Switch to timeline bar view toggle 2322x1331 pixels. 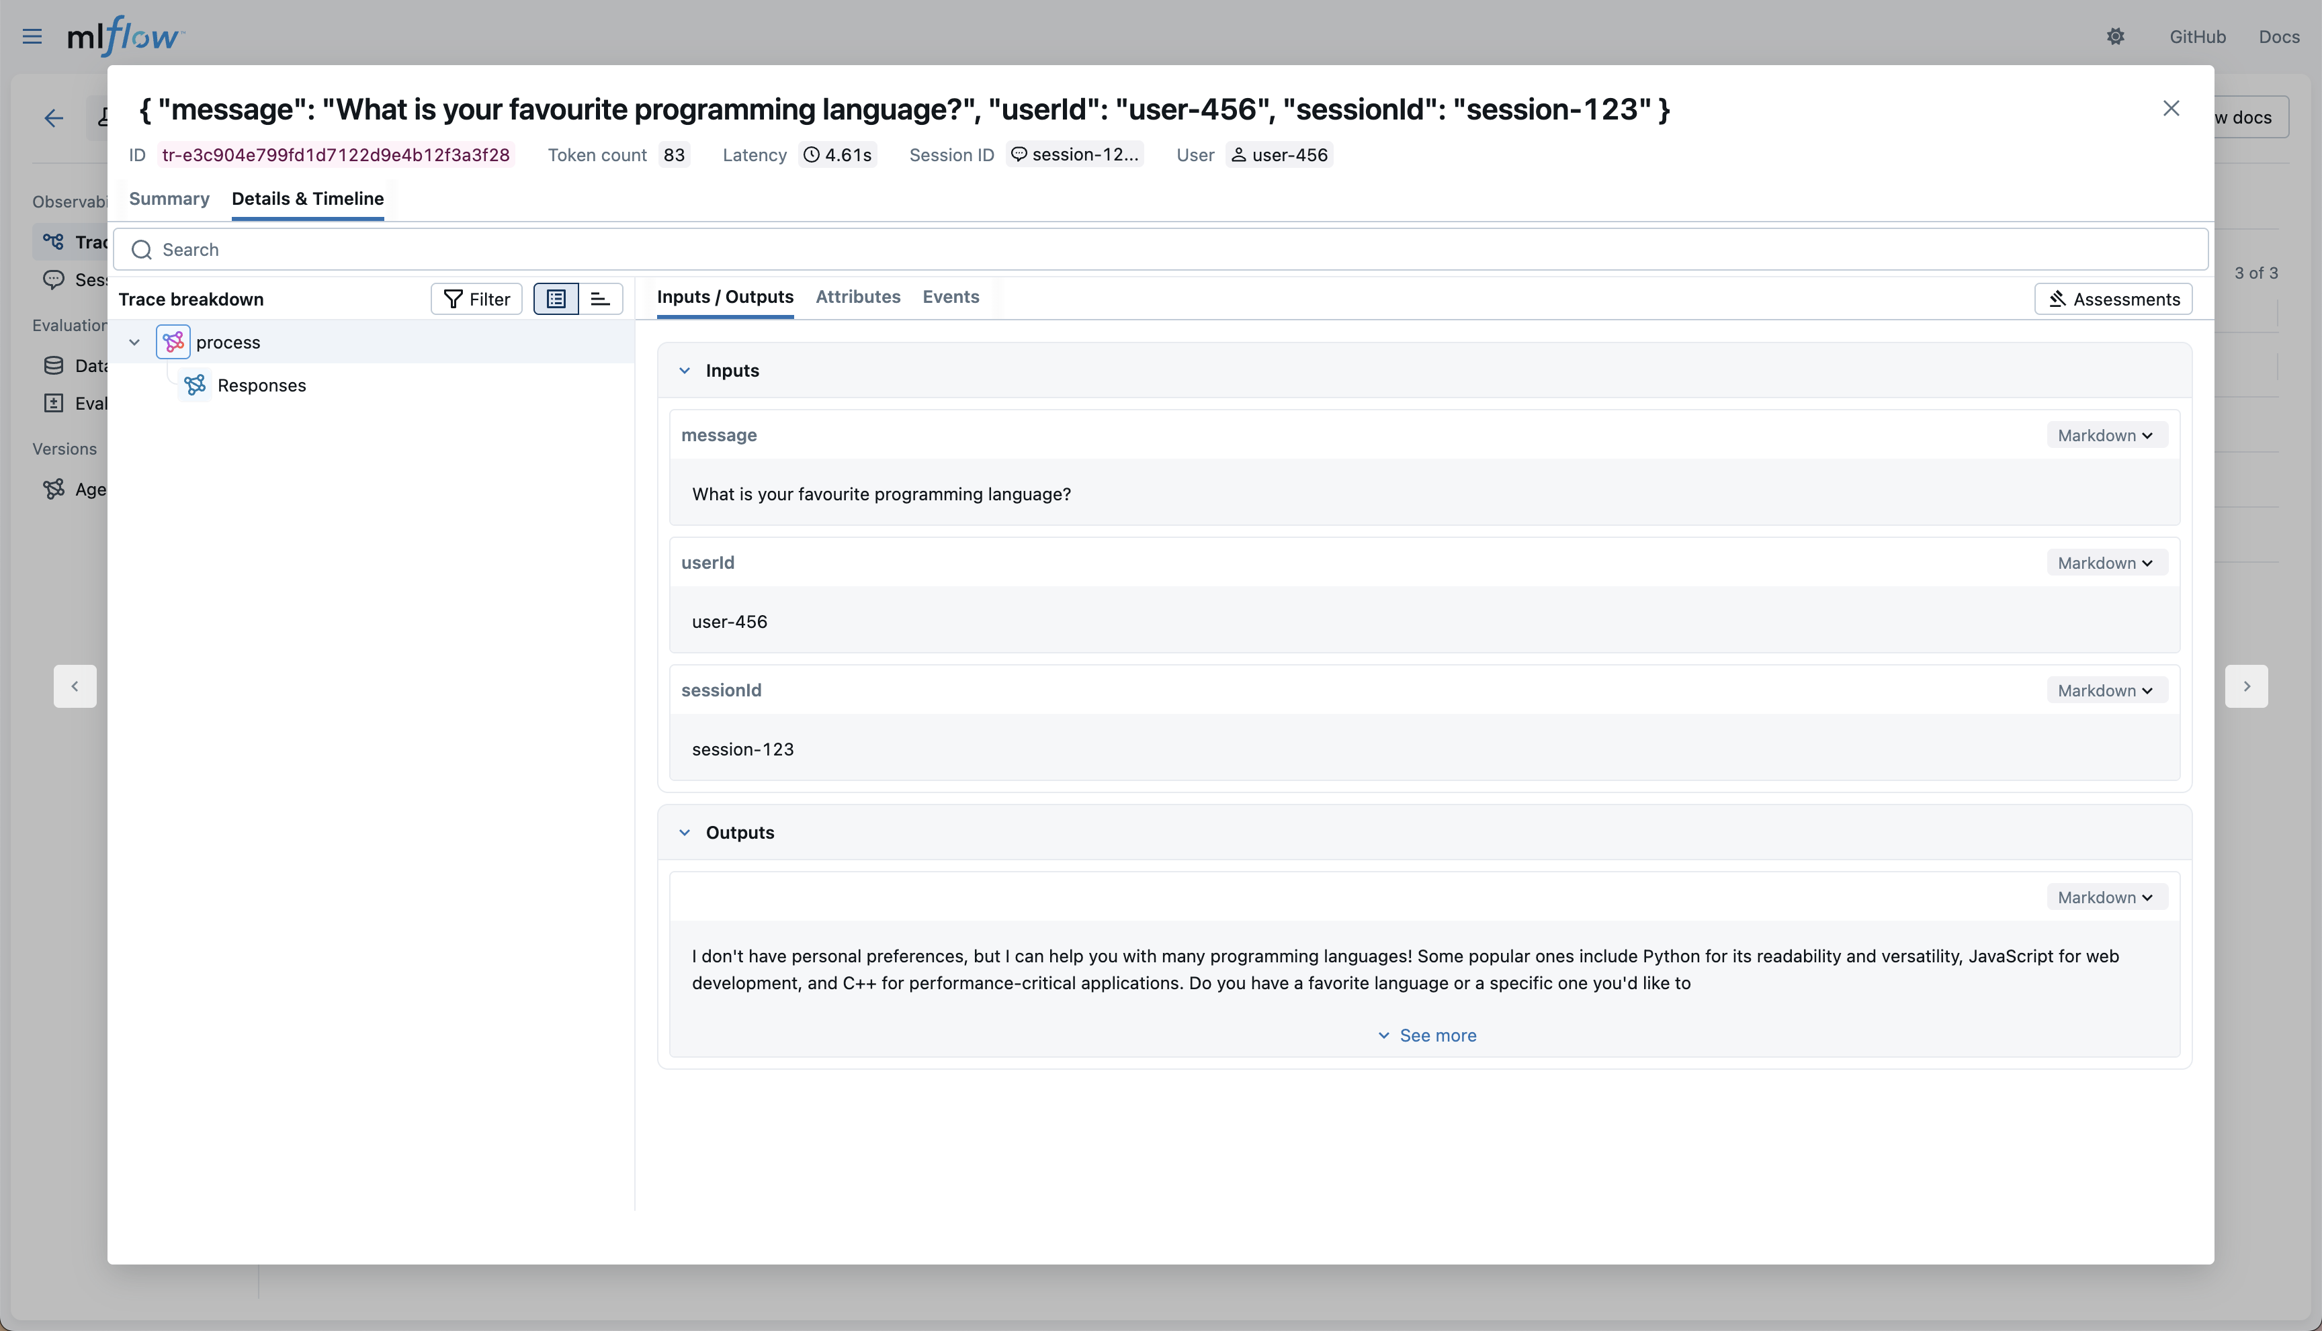point(600,299)
